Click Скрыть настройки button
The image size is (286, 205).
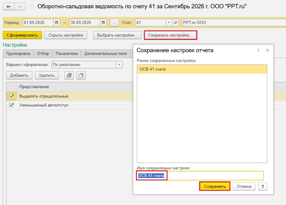tap(66, 35)
